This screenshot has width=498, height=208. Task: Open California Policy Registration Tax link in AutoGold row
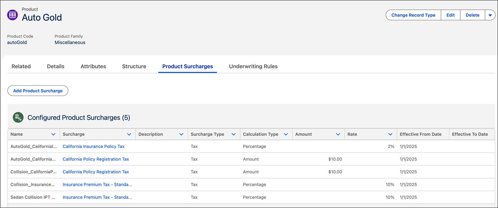(96, 159)
